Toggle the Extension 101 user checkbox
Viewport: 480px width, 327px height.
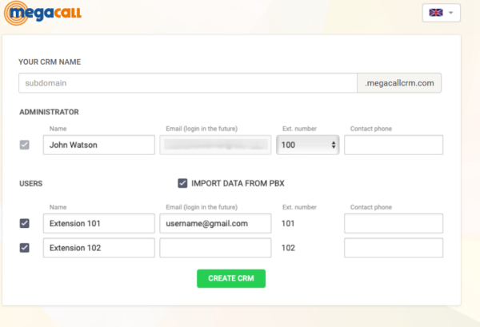coord(25,224)
